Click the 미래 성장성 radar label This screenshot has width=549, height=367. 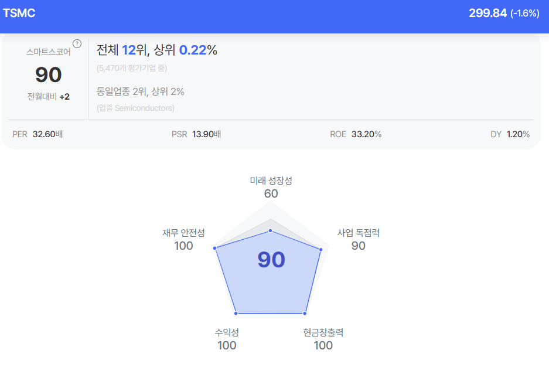coord(271,181)
